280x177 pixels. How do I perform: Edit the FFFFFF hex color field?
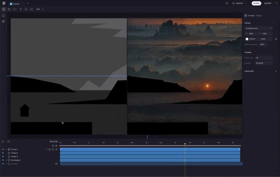tap(252, 39)
